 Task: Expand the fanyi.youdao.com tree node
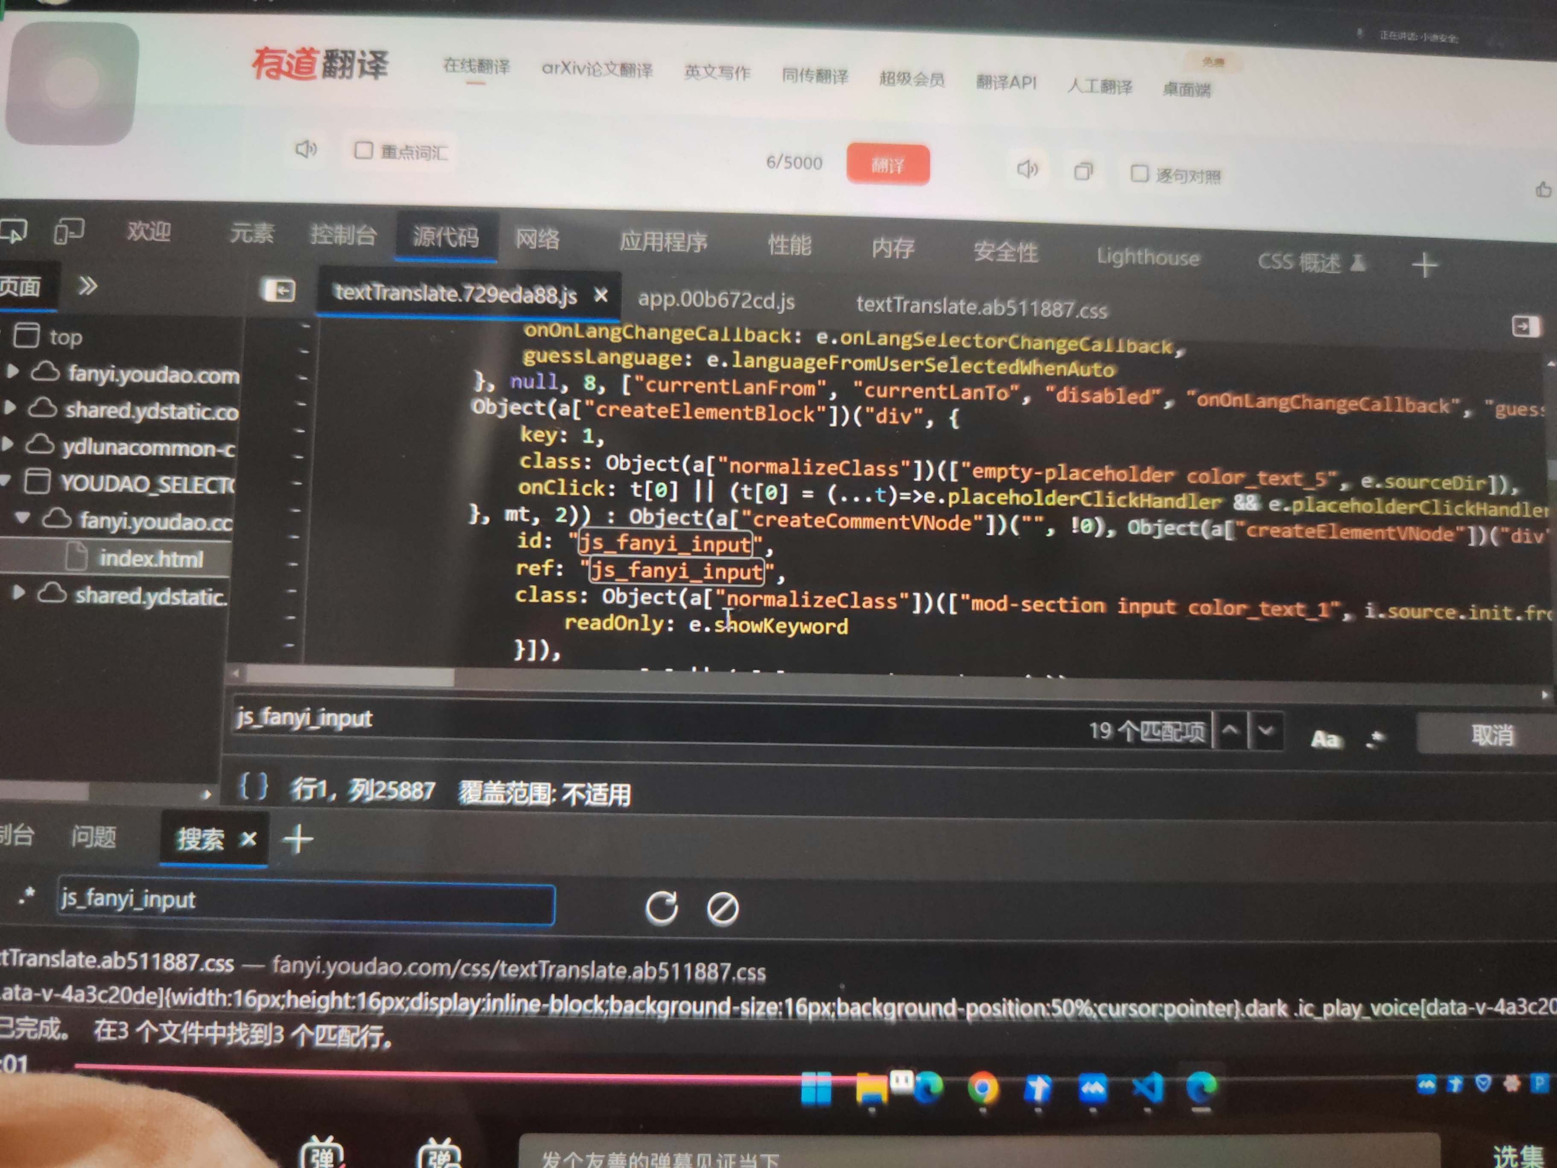(x=12, y=371)
